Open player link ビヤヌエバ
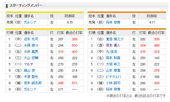 113,77
